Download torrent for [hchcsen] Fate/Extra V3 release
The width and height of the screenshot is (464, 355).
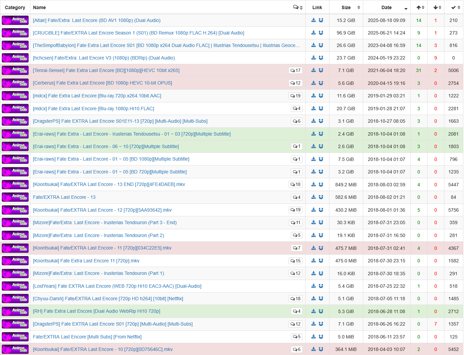pos(314,58)
